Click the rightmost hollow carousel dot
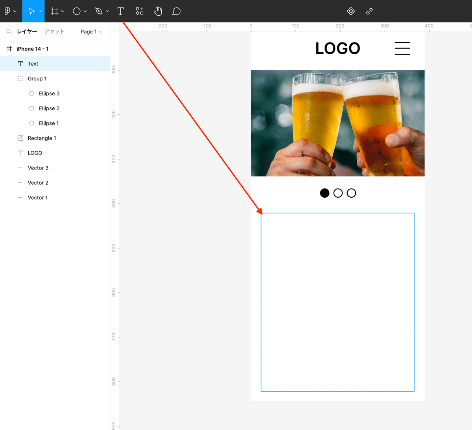 point(352,193)
